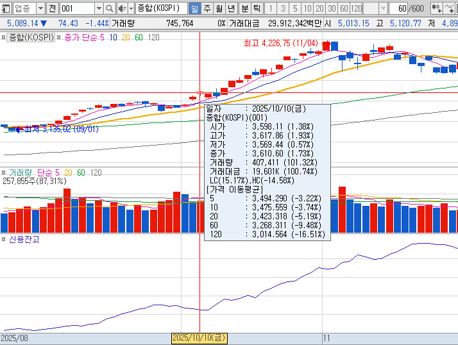Click the speaker sound icon in toolbar

click(x=121, y=8)
